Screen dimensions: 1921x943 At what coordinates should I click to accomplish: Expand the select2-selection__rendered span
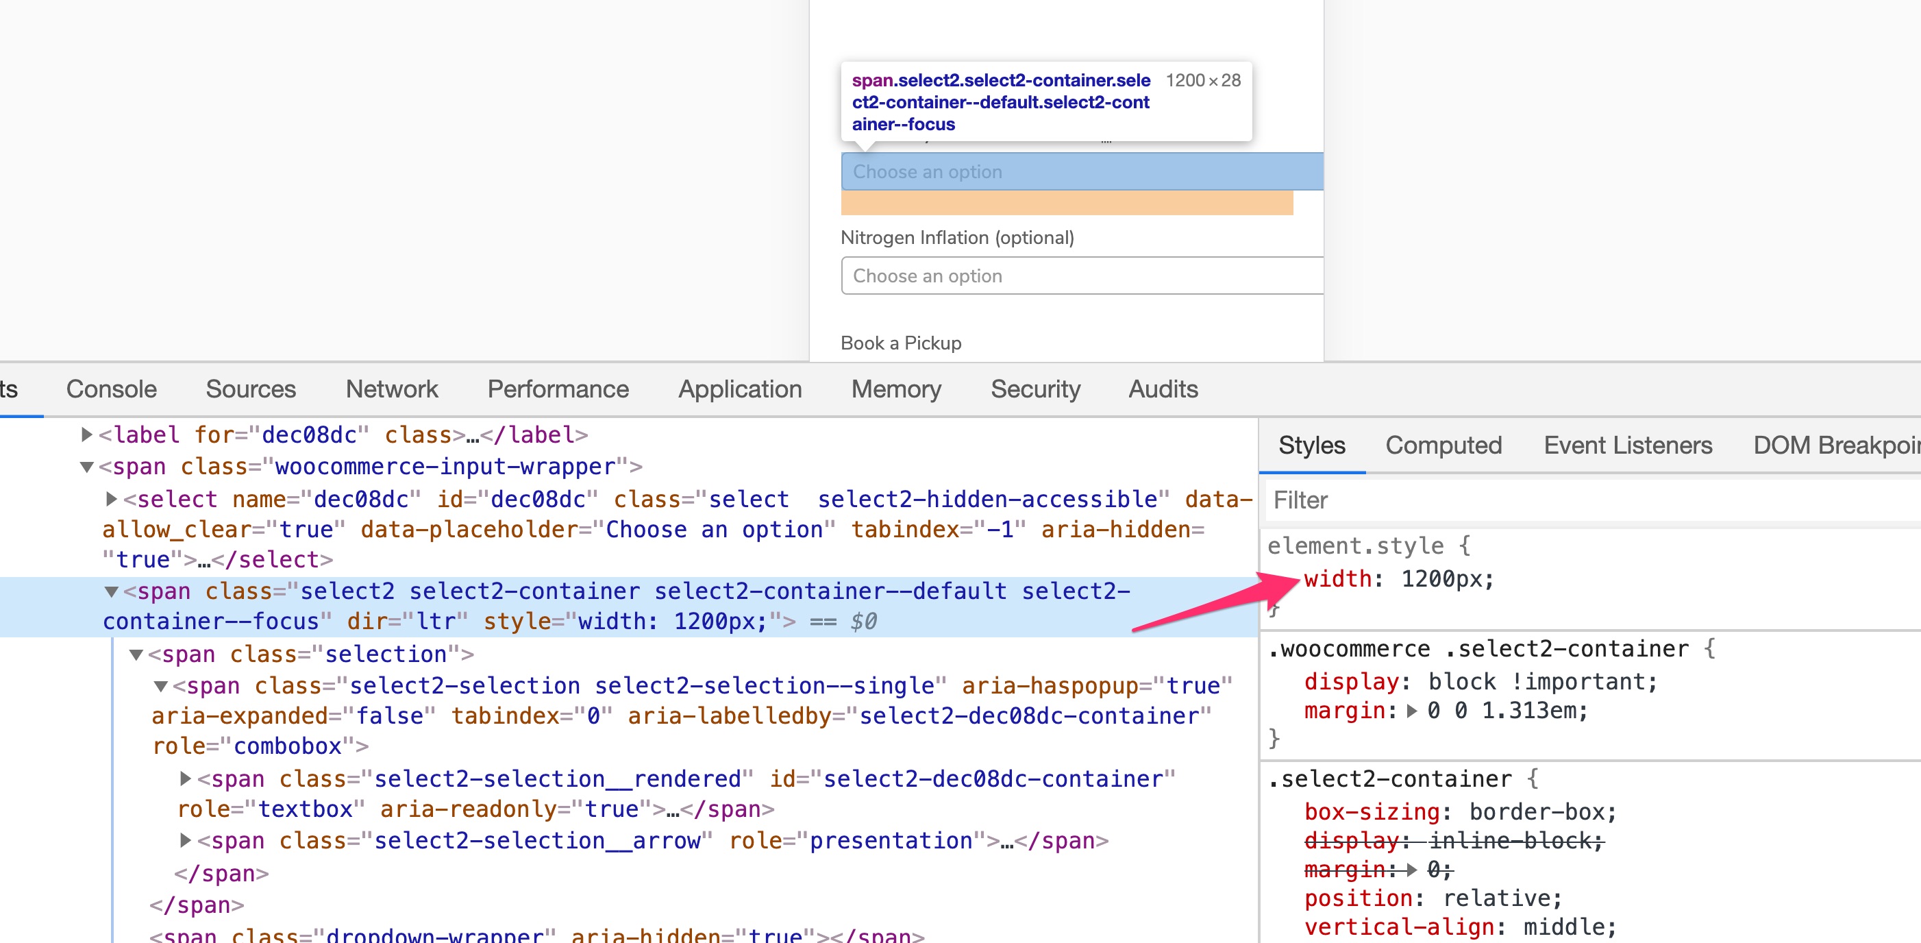185,778
